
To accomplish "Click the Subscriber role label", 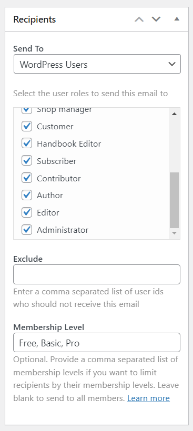I will pos(57,161).
